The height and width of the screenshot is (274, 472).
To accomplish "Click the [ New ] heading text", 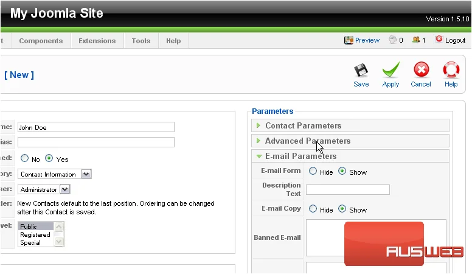I will [x=19, y=75].
